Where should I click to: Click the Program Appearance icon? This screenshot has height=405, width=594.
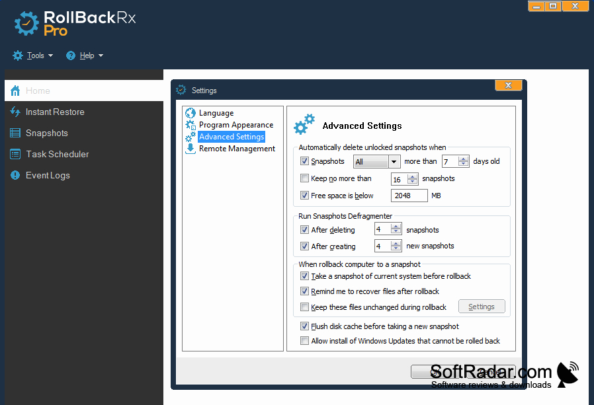pyautogui.click(x=190, y=124)
